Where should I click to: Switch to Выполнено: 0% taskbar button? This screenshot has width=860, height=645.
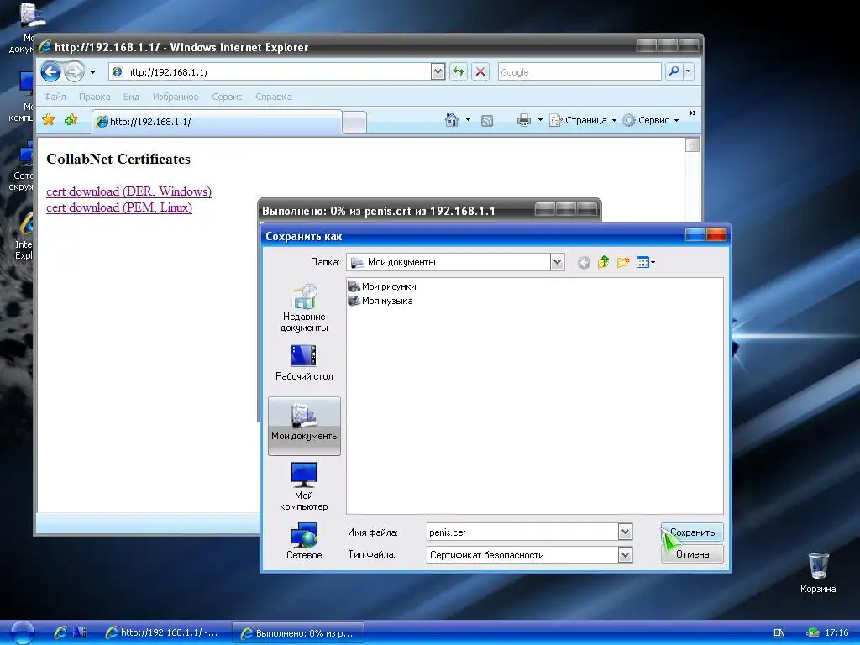click(x=298, y=633)
